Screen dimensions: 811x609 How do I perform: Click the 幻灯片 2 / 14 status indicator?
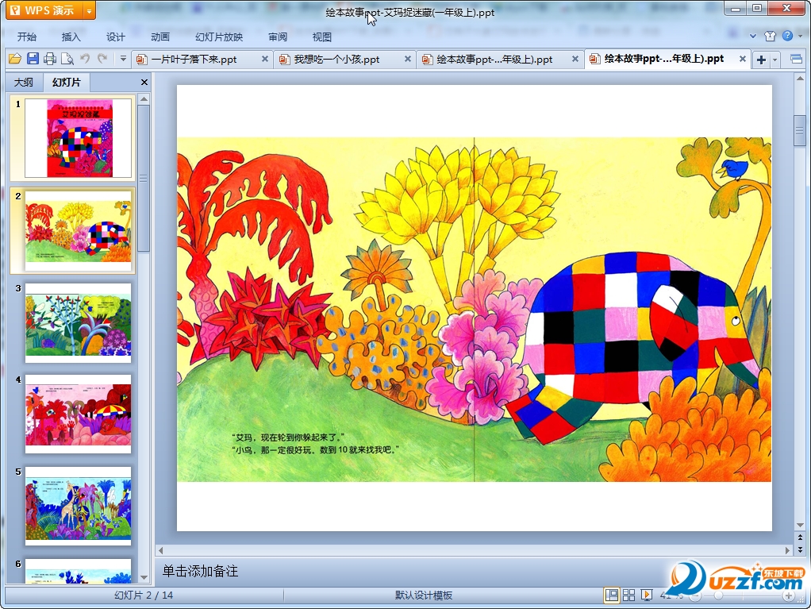(x=144, y=596)
